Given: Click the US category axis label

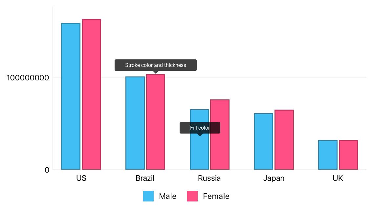Looking at the screenshot, I should point(81,178).
